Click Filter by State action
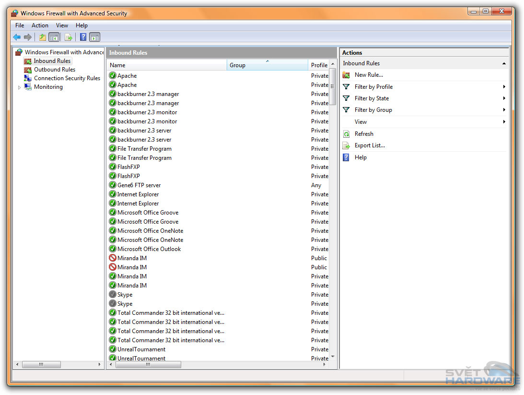 point(372,98)
